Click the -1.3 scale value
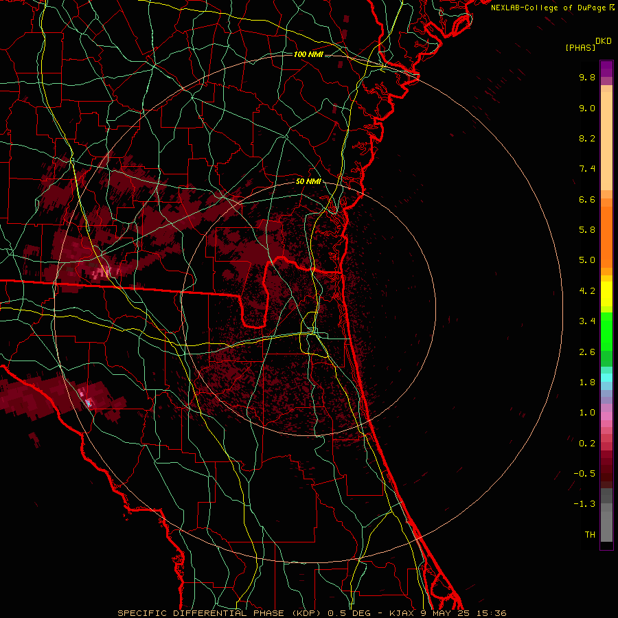The image size is (618, 618). tap(584, 504)
